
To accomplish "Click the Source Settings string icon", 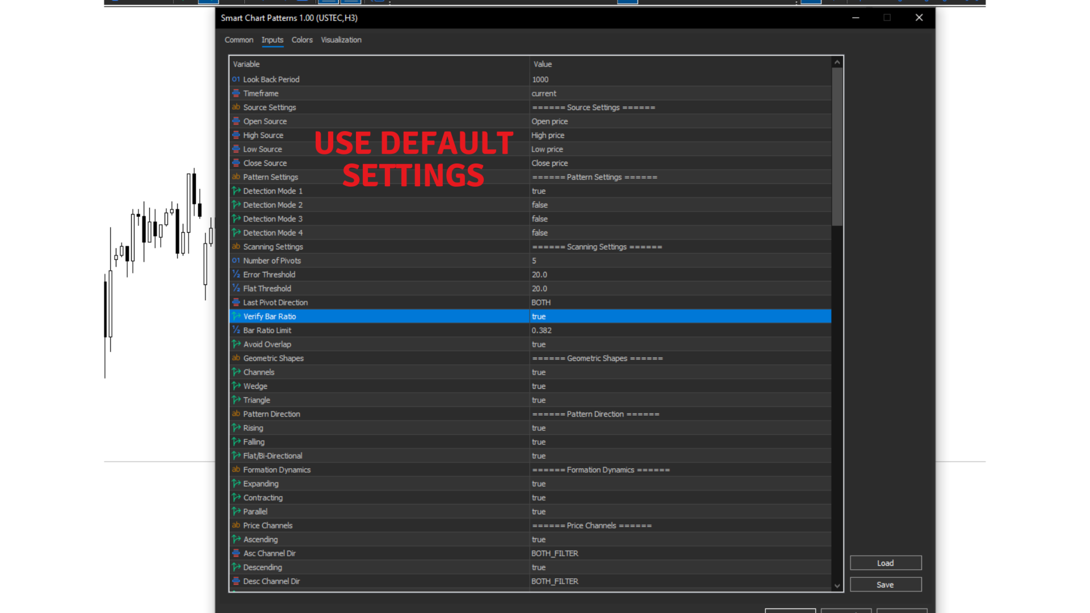I will coord(236,107).
